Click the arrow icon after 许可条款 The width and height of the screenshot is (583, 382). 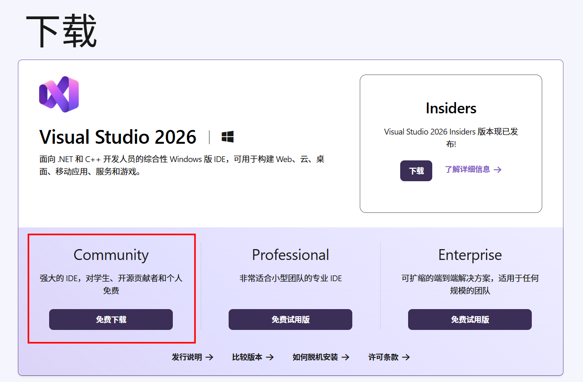(406, 357)
